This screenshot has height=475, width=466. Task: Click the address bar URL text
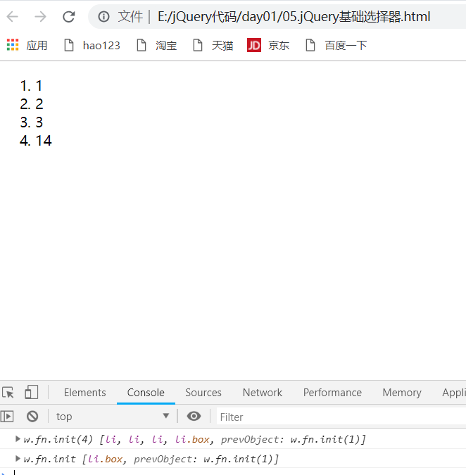click(x=294, y=16)
